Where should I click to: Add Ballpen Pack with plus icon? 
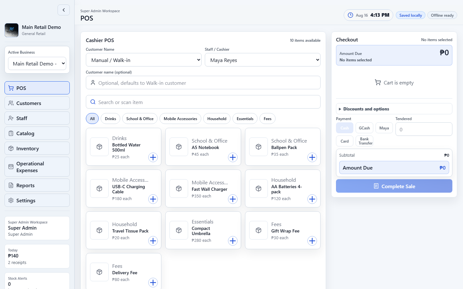312,157
